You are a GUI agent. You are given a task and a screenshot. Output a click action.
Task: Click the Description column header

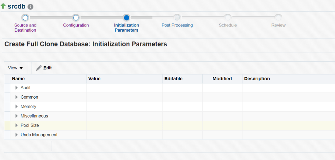tap(257, 79)
